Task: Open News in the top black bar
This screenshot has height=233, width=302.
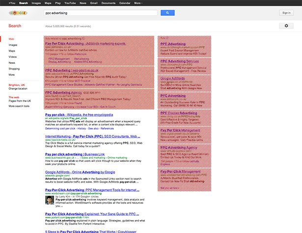Action: [x=83, y=3]
